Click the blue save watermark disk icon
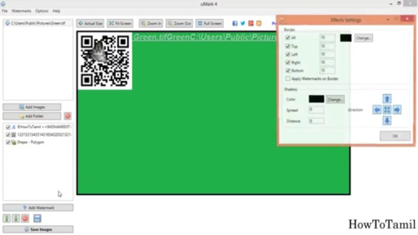 pos(37,218)
